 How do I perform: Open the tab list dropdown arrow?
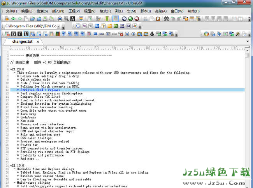[x=248, y=42]
